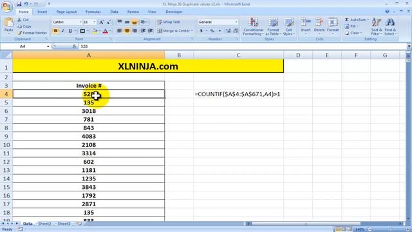The width and height of the screenshot is (412, 232).
Task: Open Conditional Formatting menu
Action: tap(253, 26)
